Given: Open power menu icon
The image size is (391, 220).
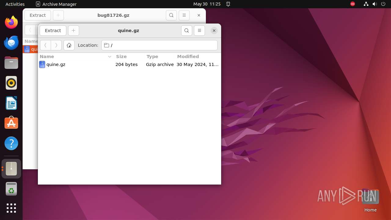Looking at the screenshot, I should click(x=383, y=4).
